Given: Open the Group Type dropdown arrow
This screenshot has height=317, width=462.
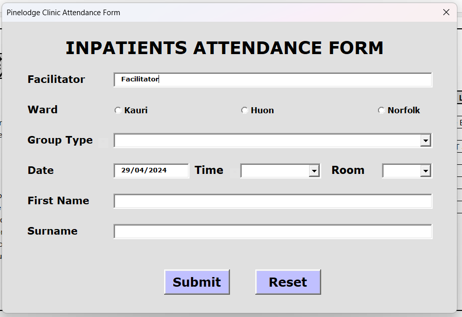Looking at the screenshot, I should (x=426, y=141).
